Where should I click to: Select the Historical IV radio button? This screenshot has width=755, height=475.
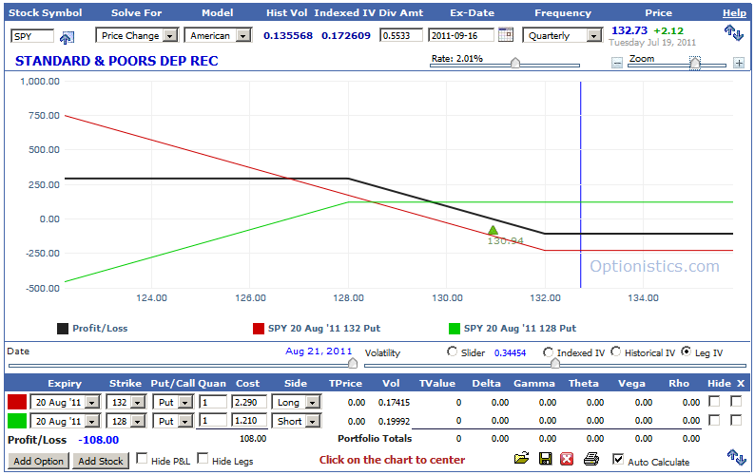pyautogui.click(x=615, y=351)
